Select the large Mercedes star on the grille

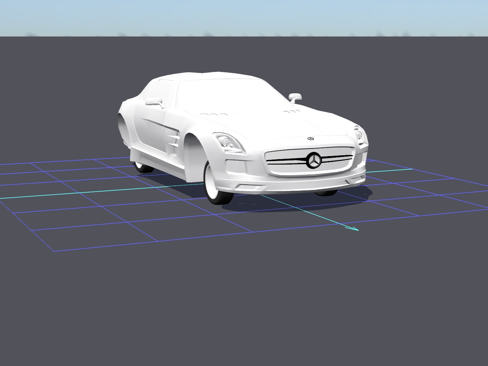pos(315,161)
